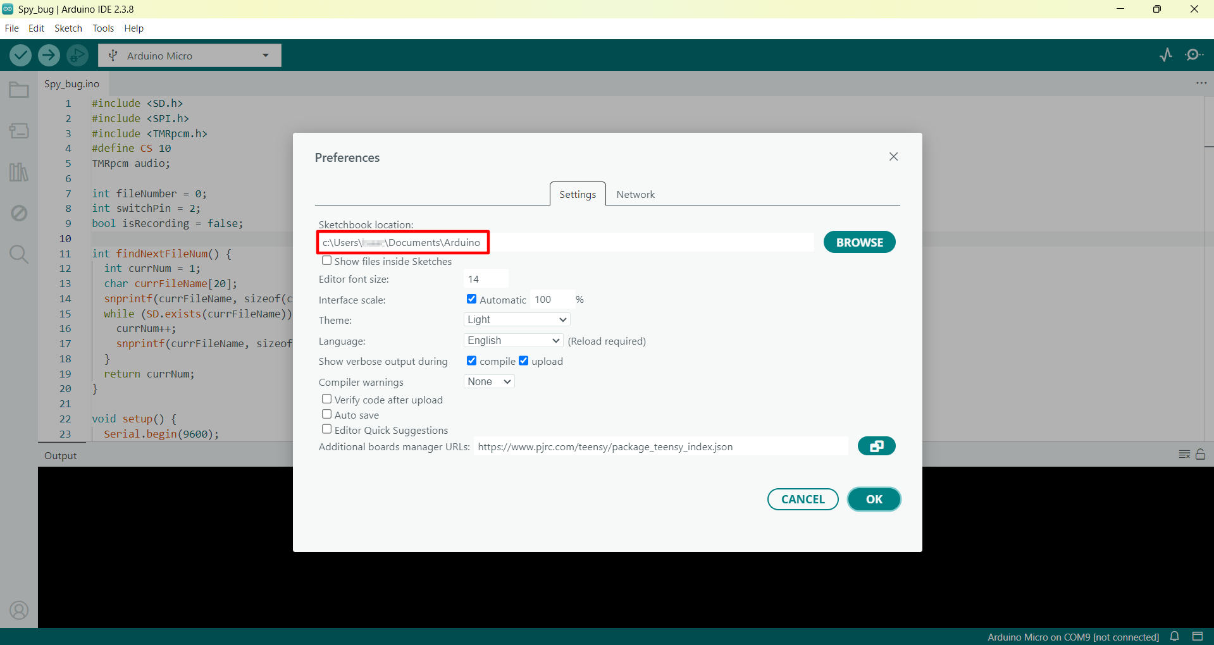Start the debugger from the toolbar
1214x645 pixels.
(77, 56)
